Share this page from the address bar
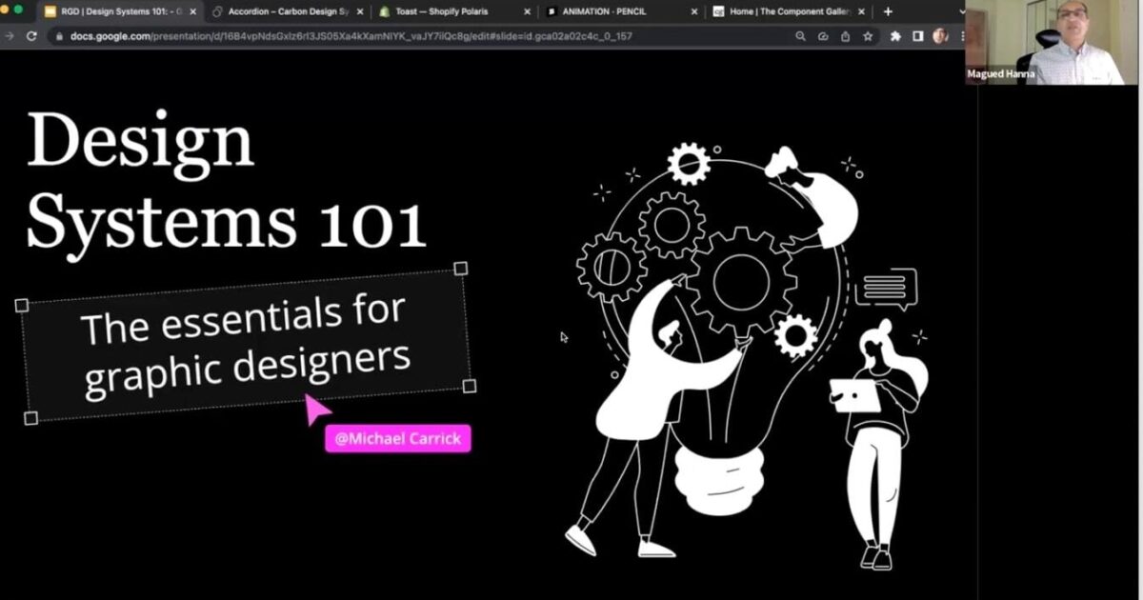 pos(845,36)
